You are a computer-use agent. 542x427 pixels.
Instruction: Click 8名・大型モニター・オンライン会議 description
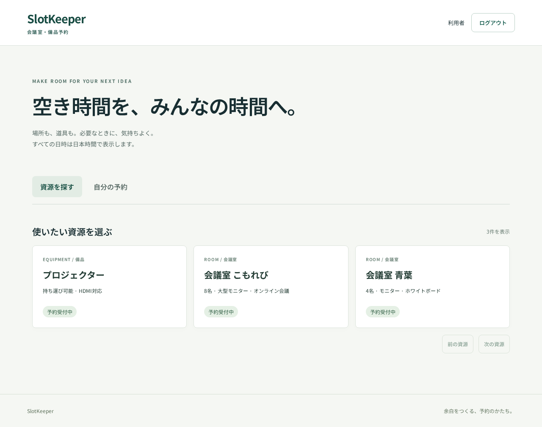(247, 291)
